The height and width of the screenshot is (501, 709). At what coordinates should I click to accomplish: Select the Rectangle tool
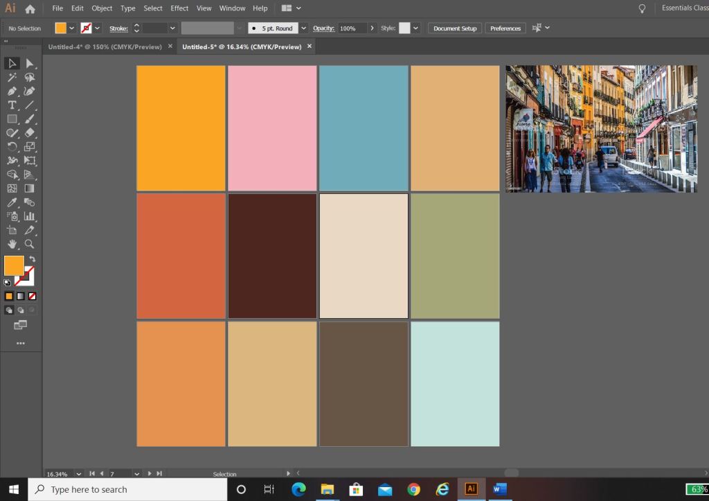12,119
